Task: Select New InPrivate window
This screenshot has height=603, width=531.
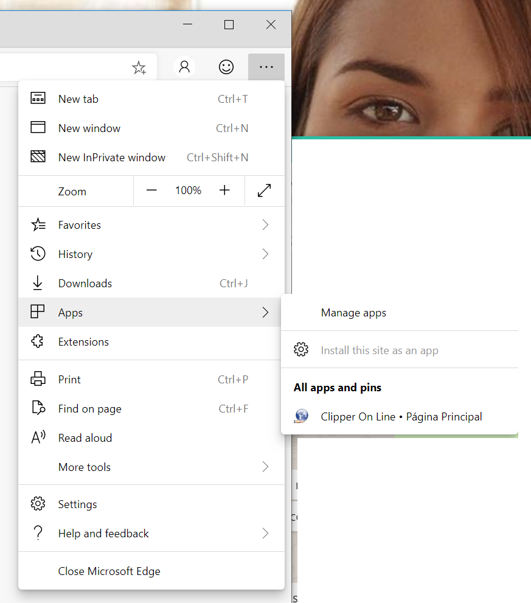Action: pos(112,158)
